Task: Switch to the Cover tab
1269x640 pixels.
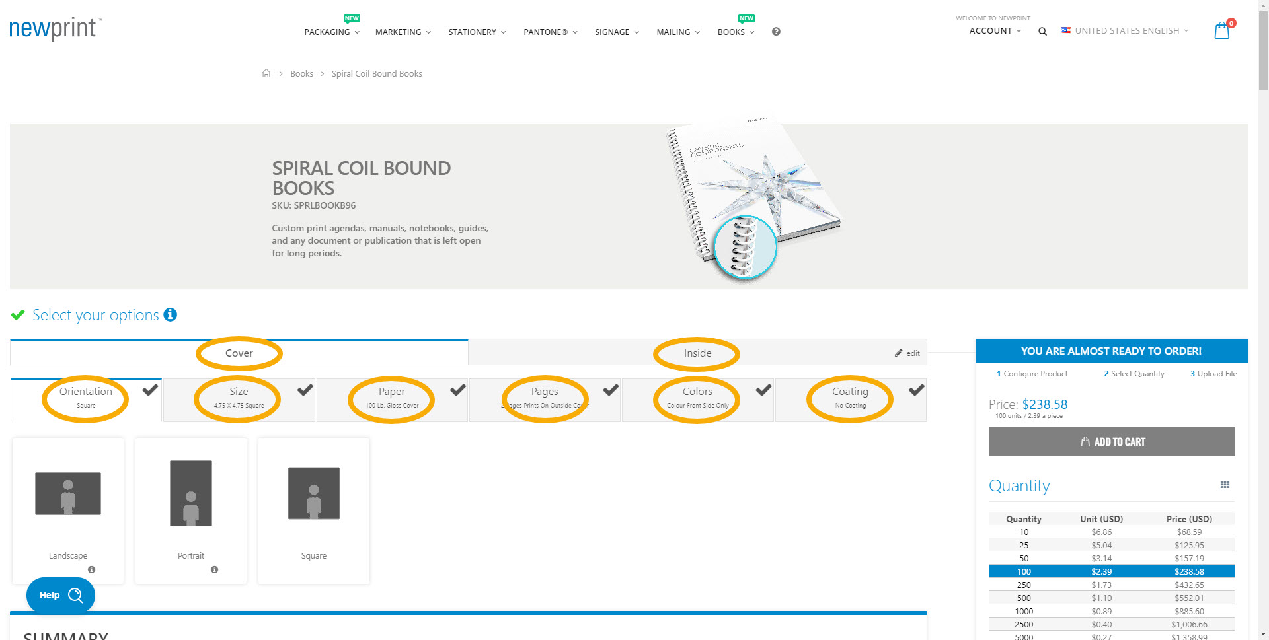Action: [239, 353]
